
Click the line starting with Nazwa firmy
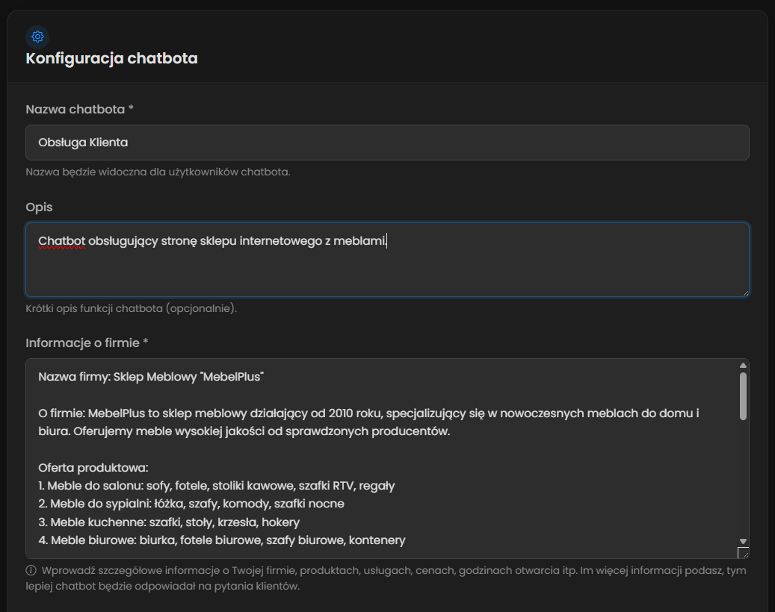[152, 377]
